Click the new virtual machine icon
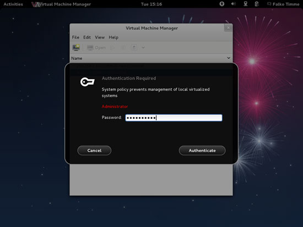 pos(76,47)
